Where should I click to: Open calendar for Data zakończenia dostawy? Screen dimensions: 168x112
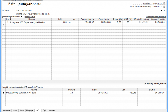point(164,6)
